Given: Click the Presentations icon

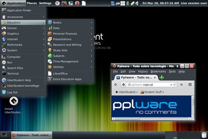Looking at the screenshot, I should point(50,39).
